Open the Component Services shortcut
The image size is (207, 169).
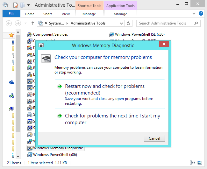pos(50,34)
